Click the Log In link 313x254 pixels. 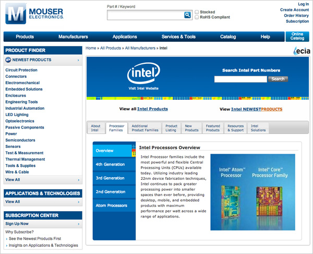(303, 4)
